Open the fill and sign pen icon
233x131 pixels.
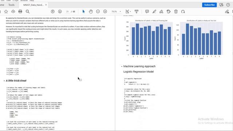coord(227,11)
